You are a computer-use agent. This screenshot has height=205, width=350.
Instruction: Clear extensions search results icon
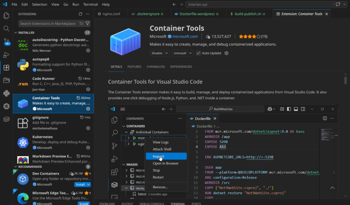pos(81,24)
